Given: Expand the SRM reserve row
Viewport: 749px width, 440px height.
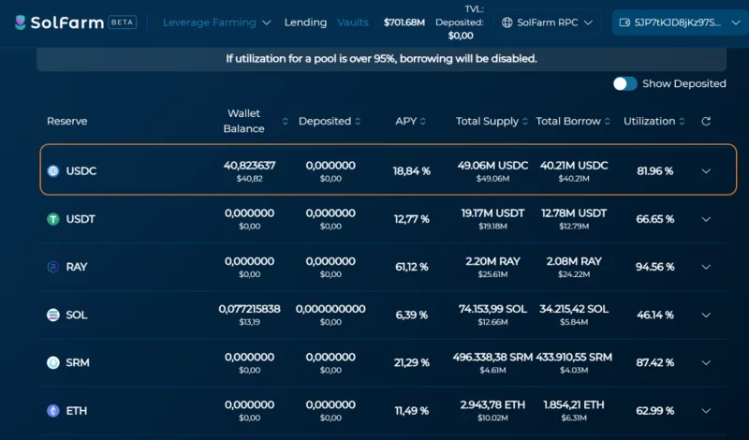Looking at the screenshot, I should 706,363.
